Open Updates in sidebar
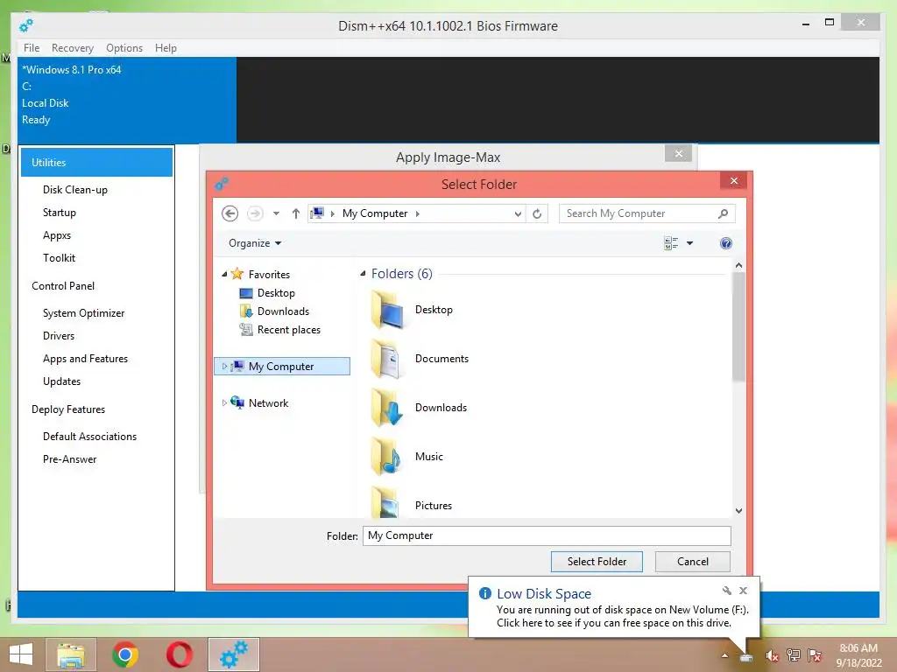The height and width of the screenshot is (672, 897). click(62, 381)
